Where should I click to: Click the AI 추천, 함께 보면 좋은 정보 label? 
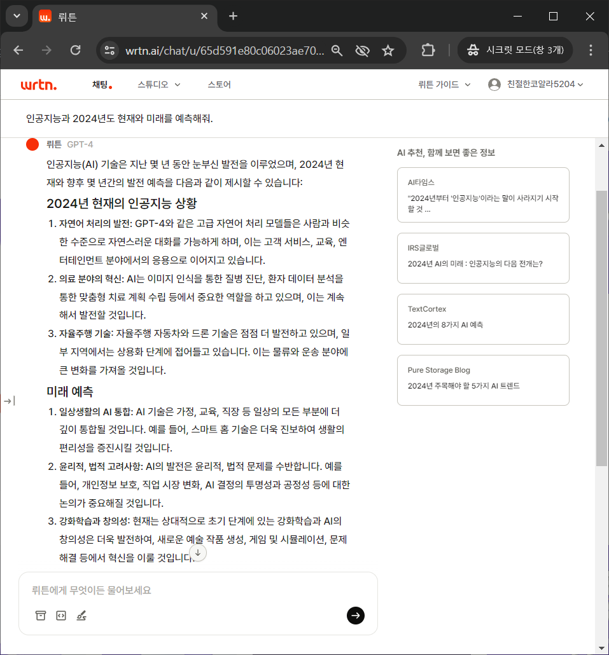446,153
